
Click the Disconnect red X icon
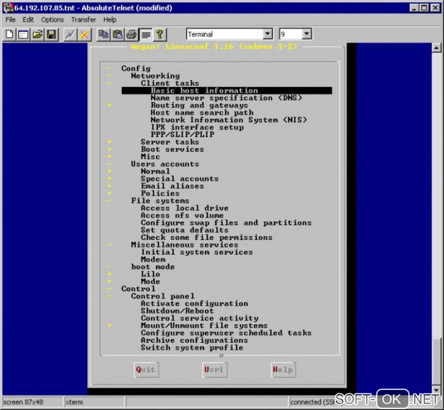84,34
